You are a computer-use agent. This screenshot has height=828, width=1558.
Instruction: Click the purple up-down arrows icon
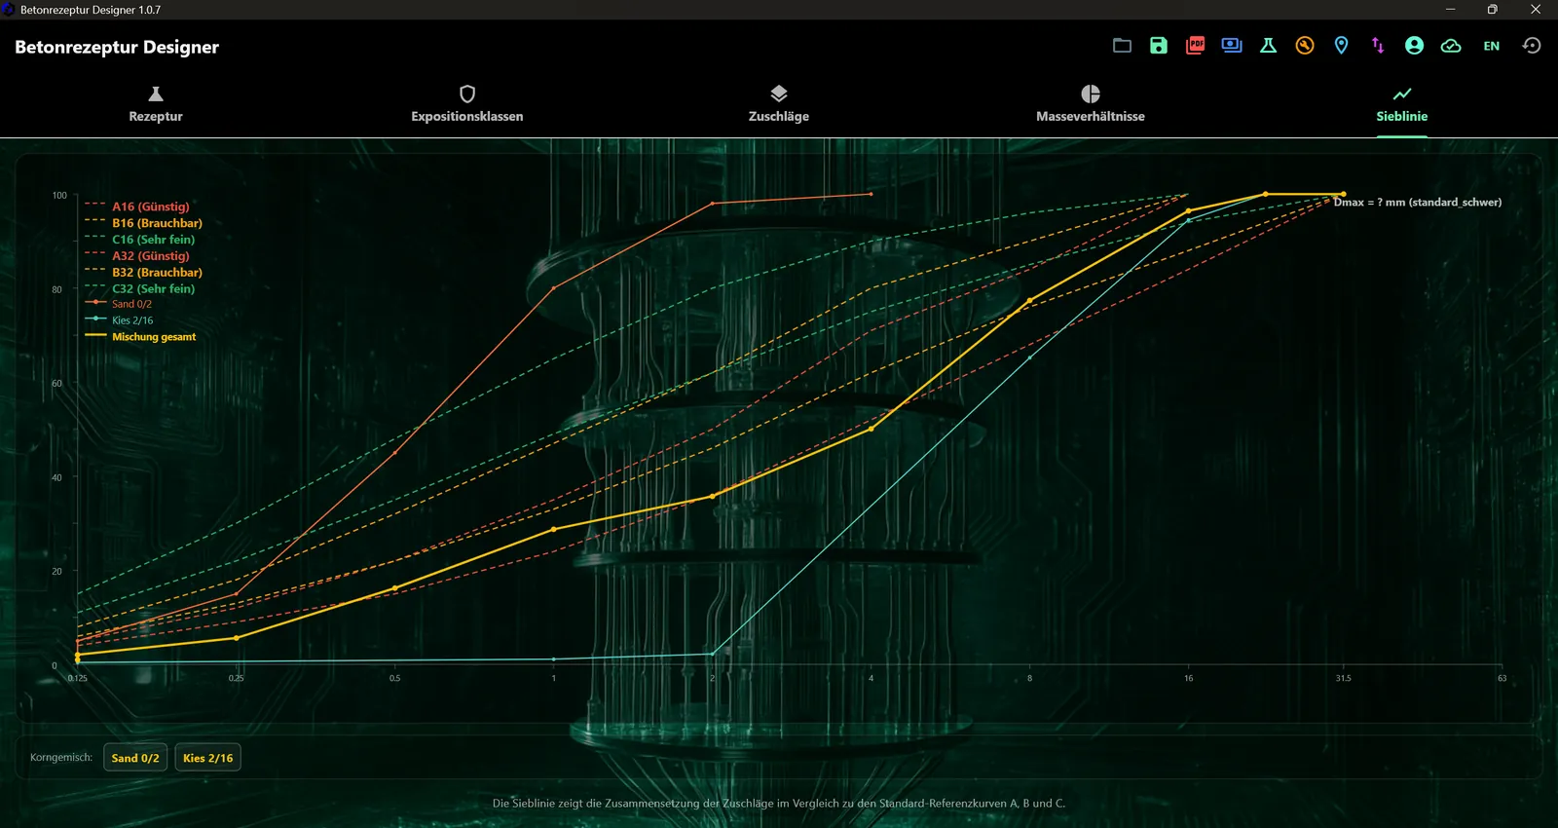point(1378,46)
